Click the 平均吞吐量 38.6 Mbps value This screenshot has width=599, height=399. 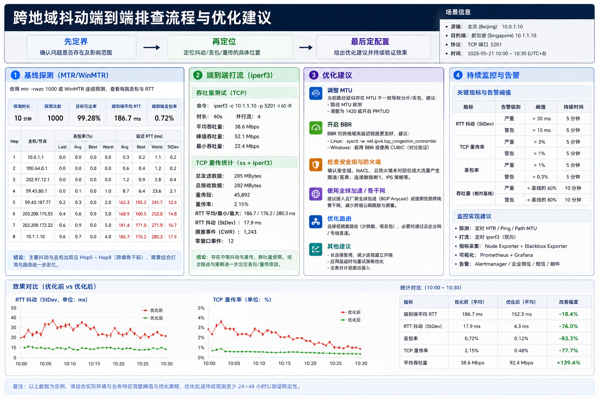(x=247, y=127)
